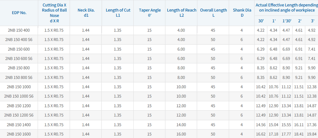Select EDP number 2NB 150 1200 S6
The width and height of the screenshot is (318, 138).
tap(19, 115)
